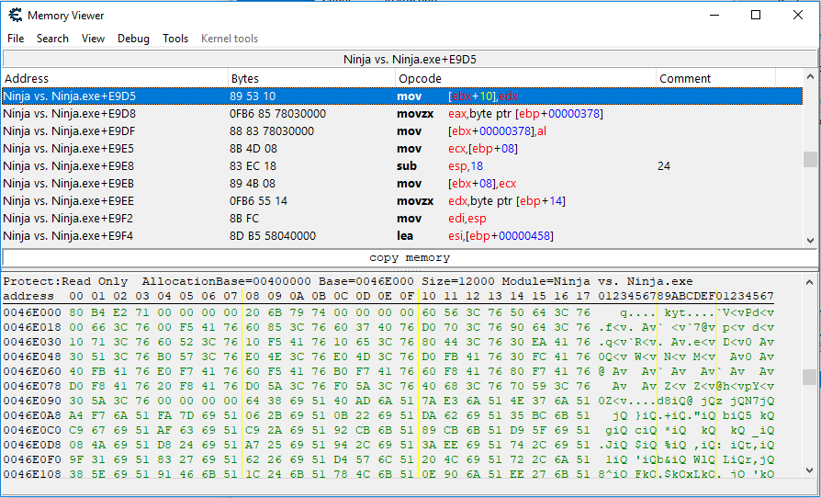821x498 pixels.
Task: Click bytes '8D B5 58040000'
Action: [x=273, y=235]
